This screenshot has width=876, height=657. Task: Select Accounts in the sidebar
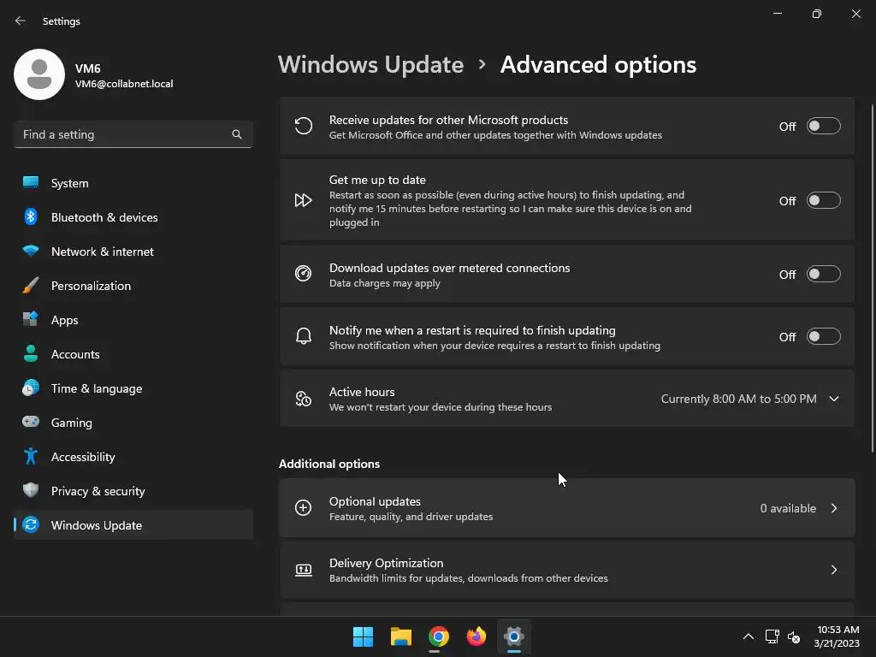[x=133, y=353]
